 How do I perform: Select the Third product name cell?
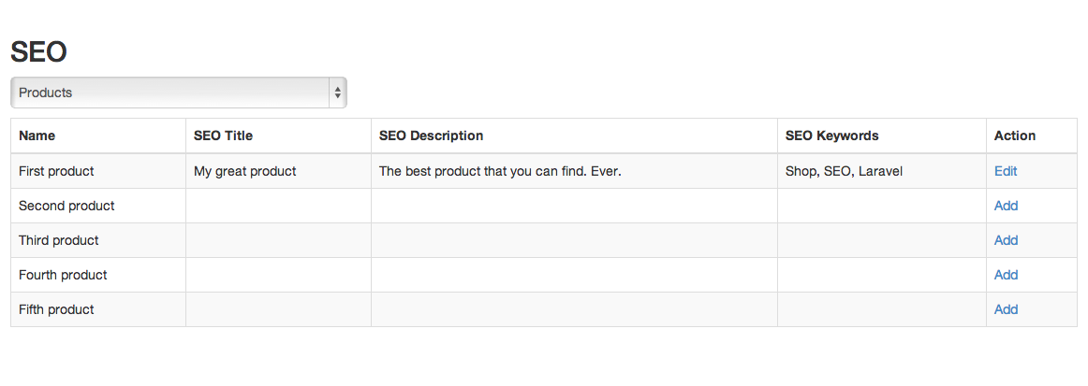pos(59,240)
